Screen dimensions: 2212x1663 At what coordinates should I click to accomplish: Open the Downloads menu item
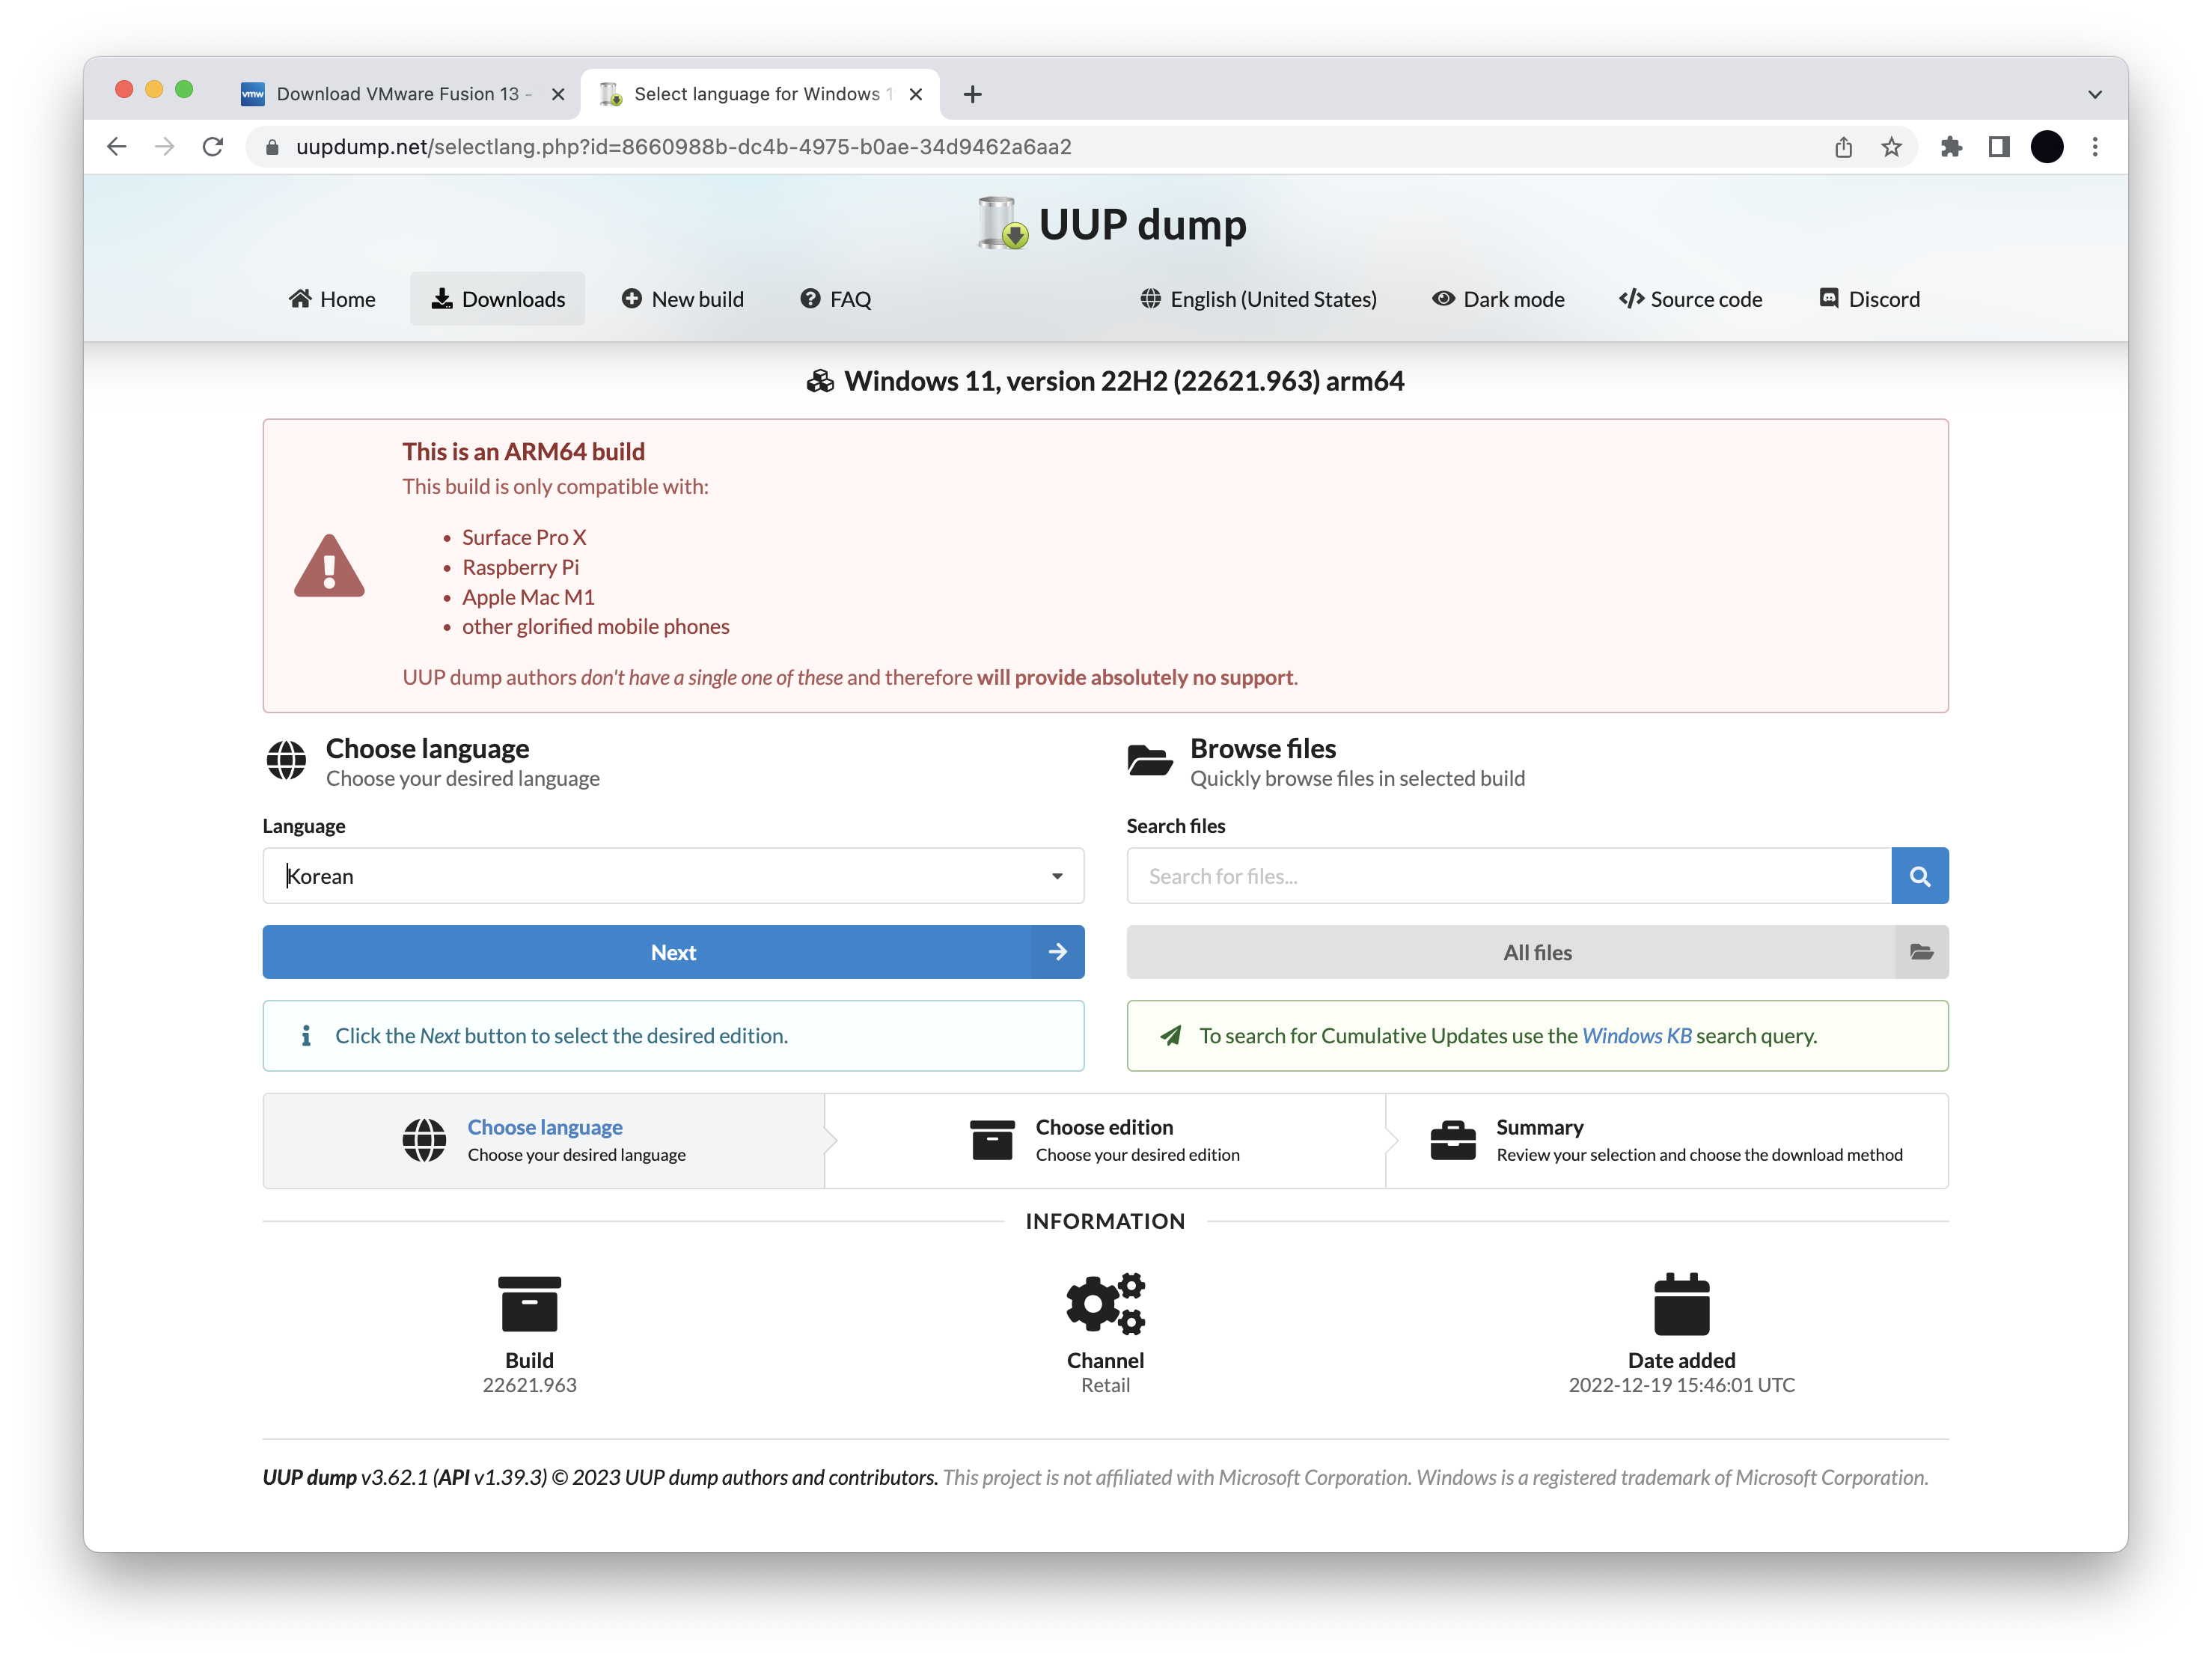tap(497, 299)
